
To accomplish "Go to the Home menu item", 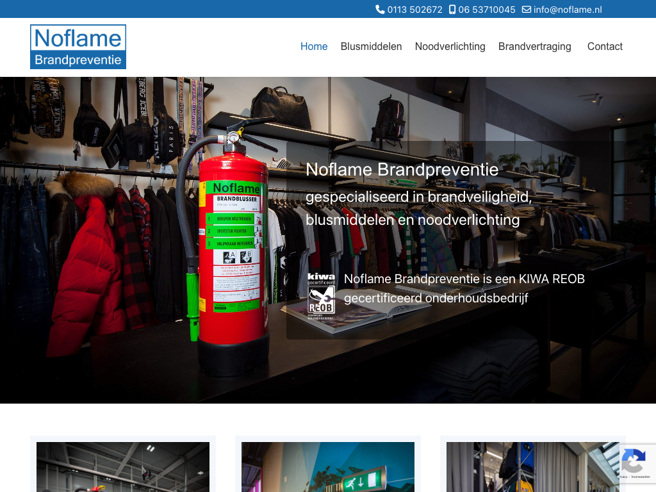I will [x=314, y=47].
